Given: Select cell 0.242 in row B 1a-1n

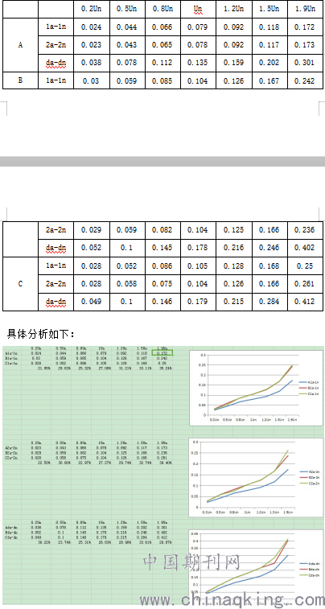Looking at the screenshot, I should (305, 80).
